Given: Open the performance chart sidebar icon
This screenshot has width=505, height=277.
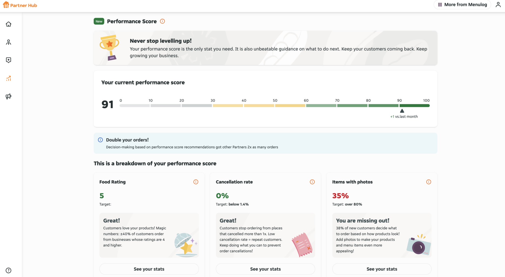Looking at the screenshot, I should point(9,78).
